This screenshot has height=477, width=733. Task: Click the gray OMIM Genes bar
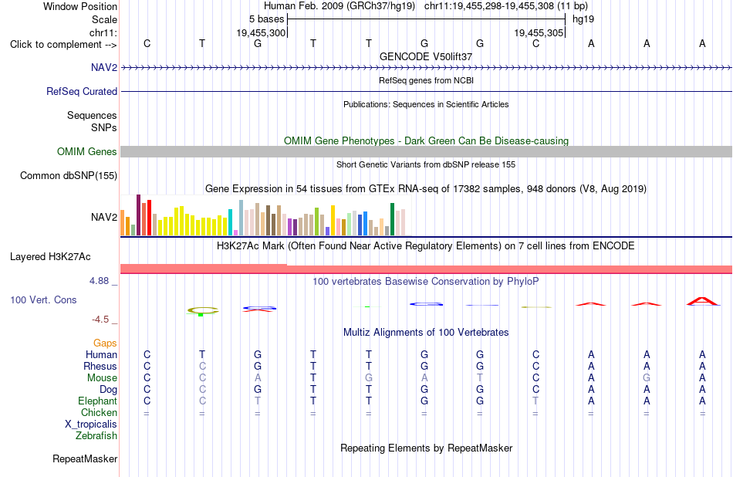tap(426, 151)
